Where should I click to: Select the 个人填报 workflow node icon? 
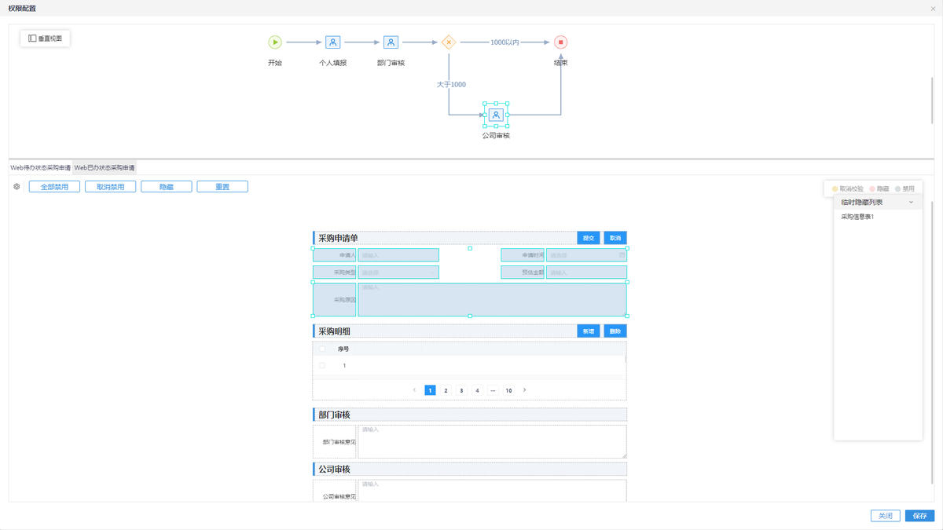[332, 42]
